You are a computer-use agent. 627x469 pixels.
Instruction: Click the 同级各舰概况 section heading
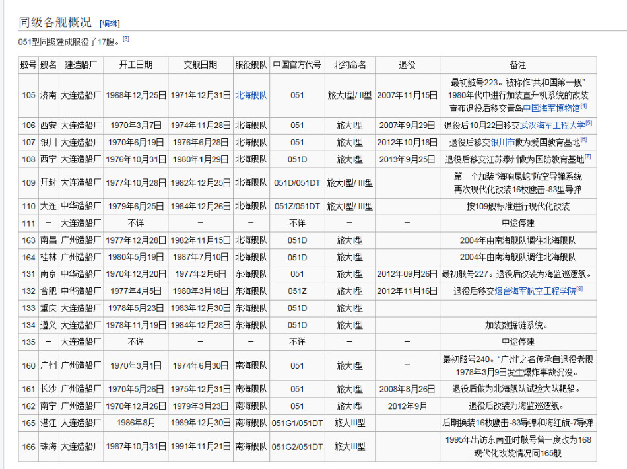point(55,22)
